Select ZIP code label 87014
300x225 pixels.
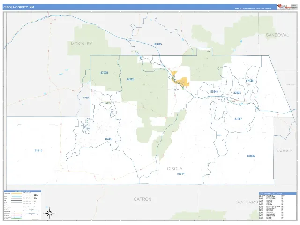[181, 174]
